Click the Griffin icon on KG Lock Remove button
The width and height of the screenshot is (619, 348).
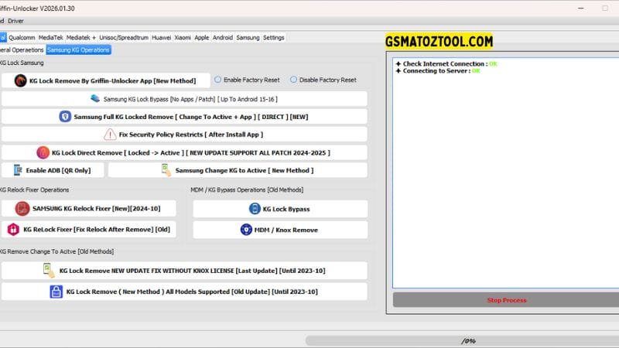click(x=21, y=80)
